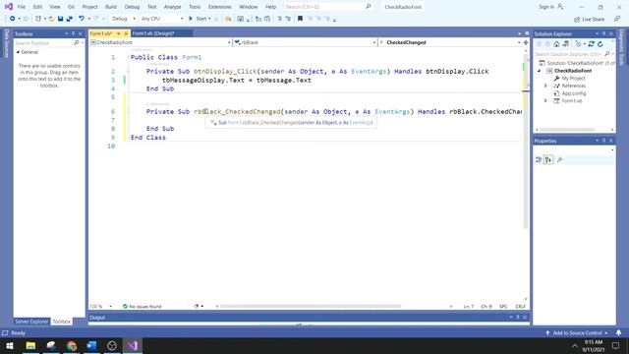Click the Live Share icon button
This screenshot has height=354, width=629.
[589, 19]
